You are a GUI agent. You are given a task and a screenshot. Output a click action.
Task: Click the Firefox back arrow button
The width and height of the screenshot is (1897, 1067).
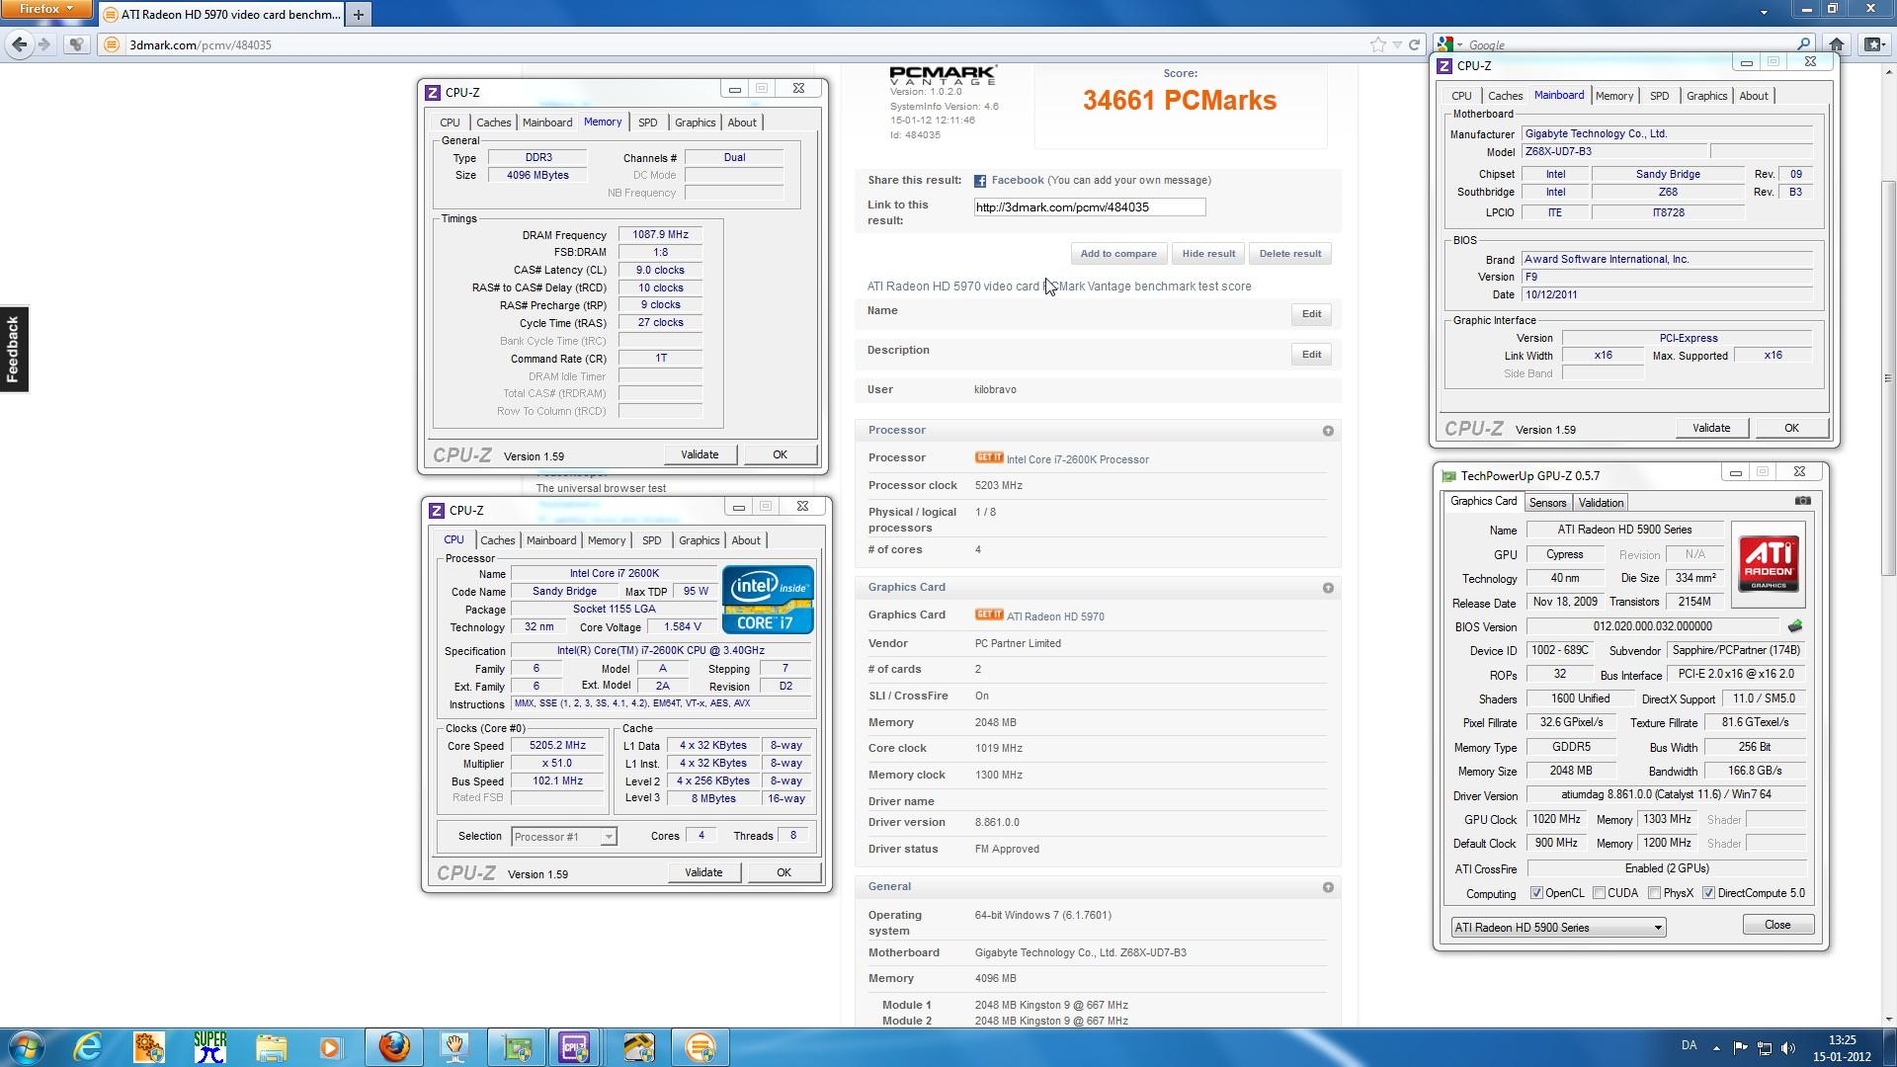19,44
